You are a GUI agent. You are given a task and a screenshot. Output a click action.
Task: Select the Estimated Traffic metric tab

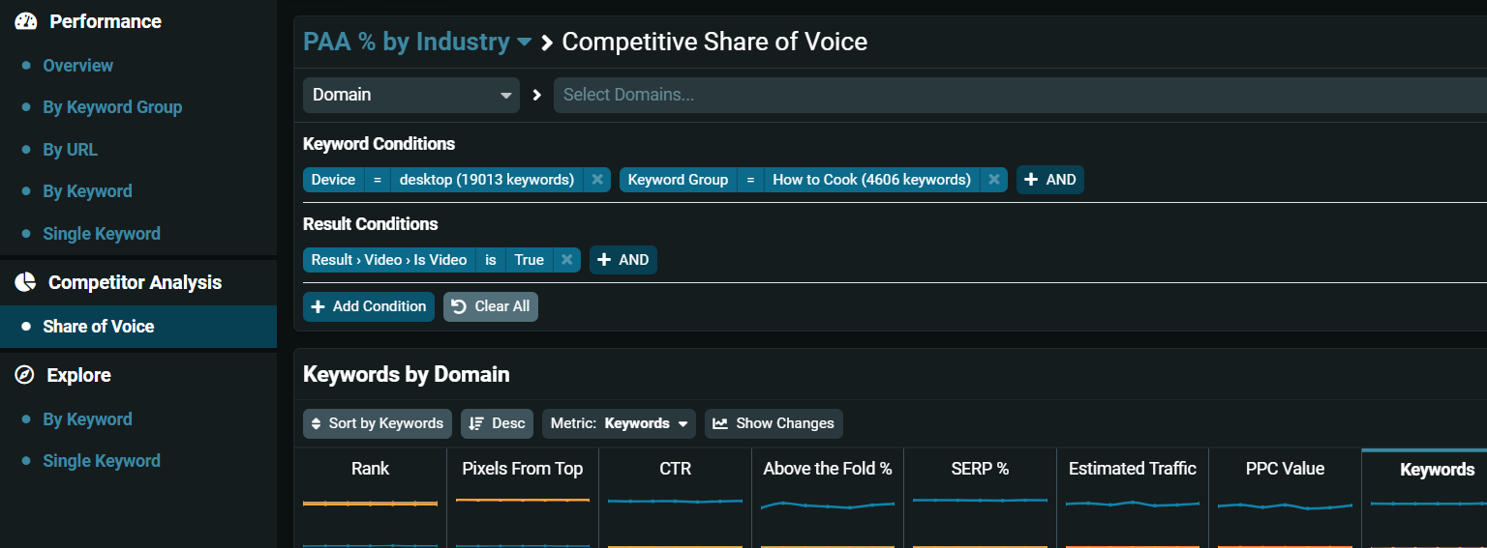(1132, 469)
